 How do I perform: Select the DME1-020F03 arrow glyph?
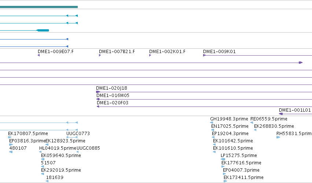click(98, 107)
